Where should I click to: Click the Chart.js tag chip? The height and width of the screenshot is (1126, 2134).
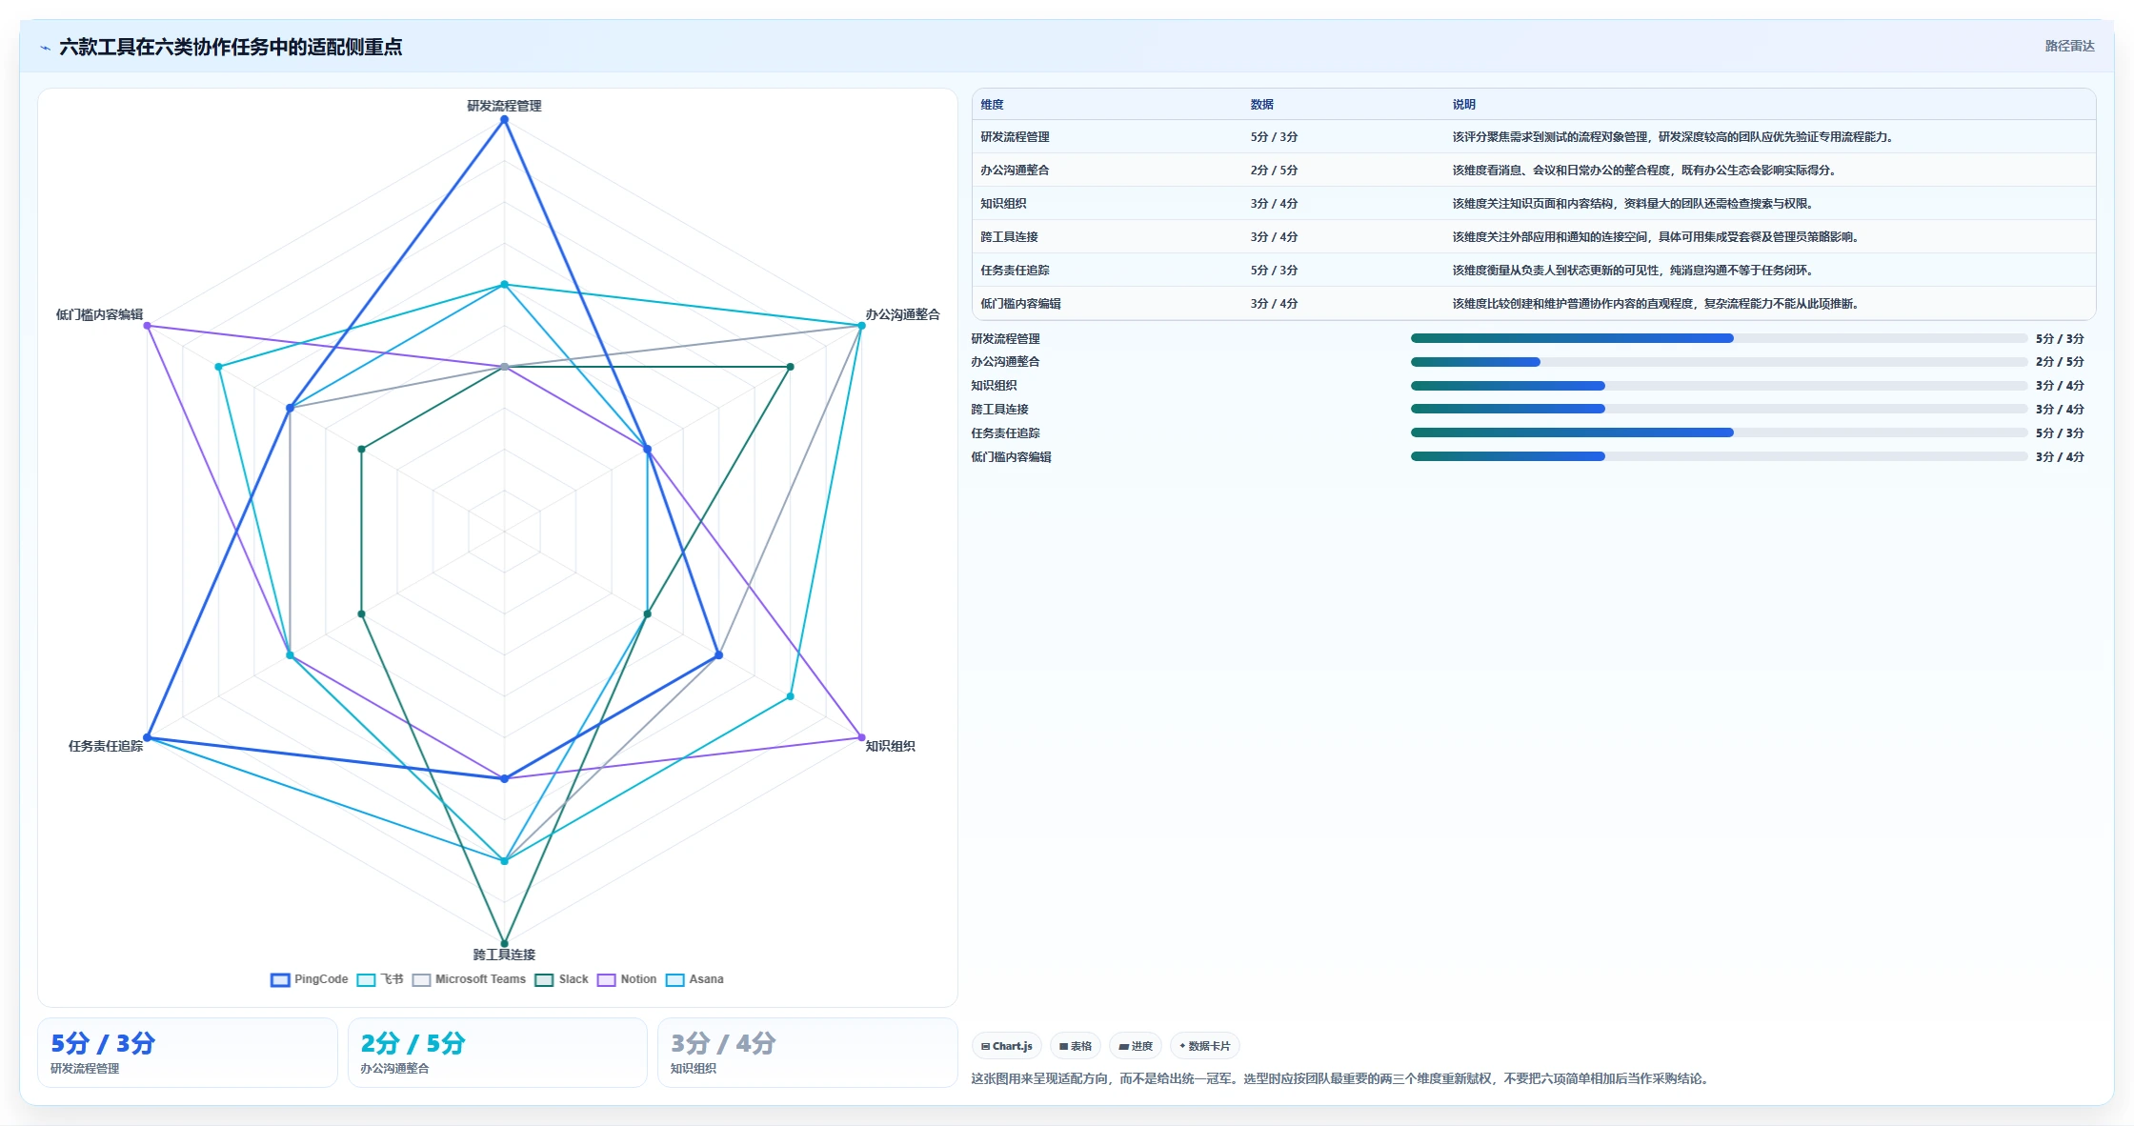coord(1007,1046)
